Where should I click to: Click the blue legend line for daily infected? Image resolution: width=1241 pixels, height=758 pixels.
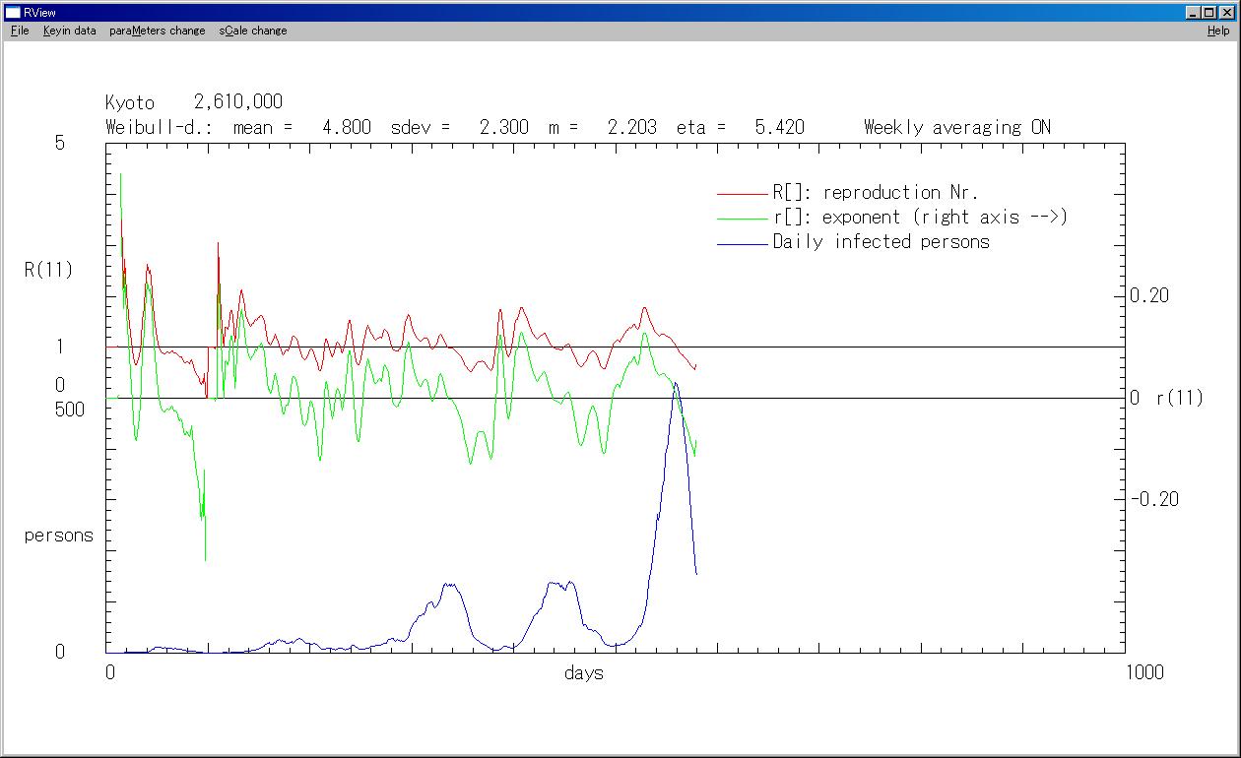point(742,242)
